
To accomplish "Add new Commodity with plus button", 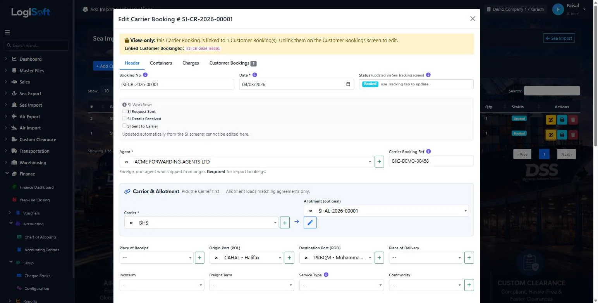I will point(469,285).
